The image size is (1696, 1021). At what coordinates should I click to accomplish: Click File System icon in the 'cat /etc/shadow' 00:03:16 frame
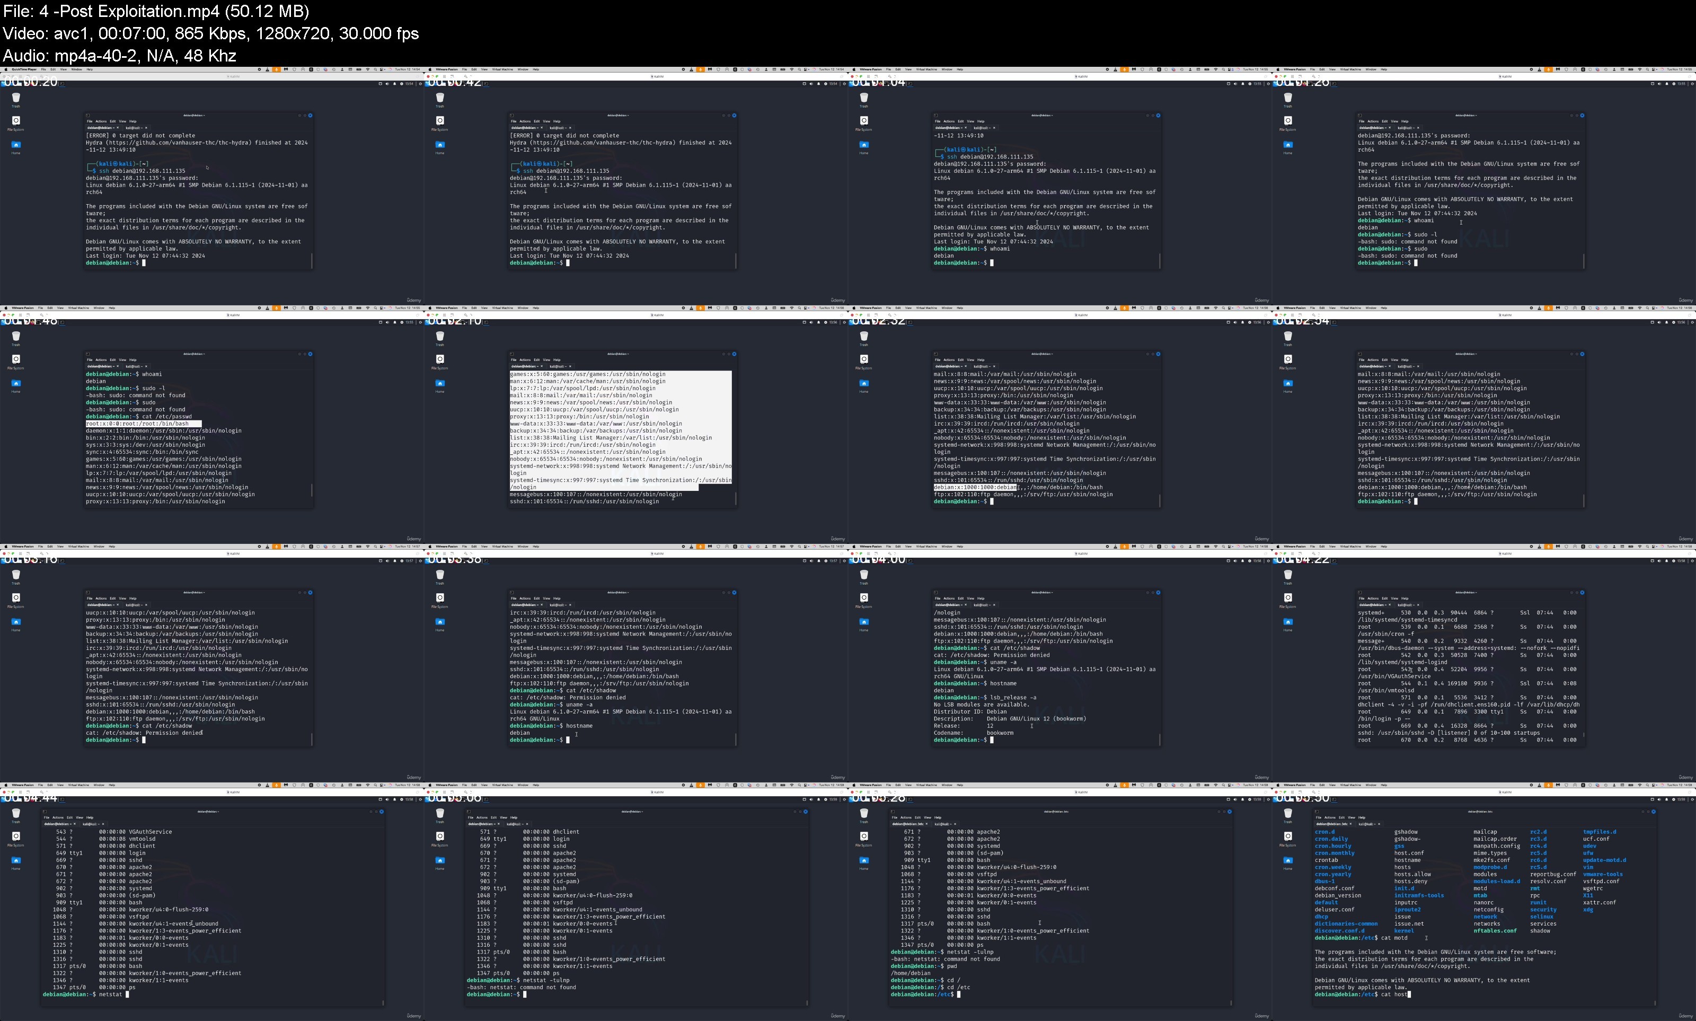pos(16,598)
